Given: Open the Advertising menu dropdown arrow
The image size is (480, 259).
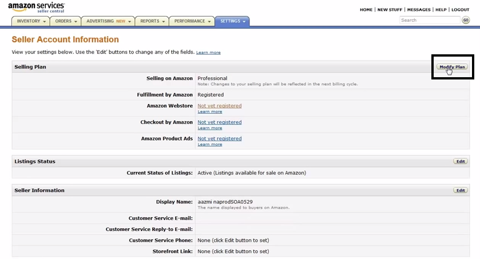Looking at the screenshot, I should pos(129,21).
